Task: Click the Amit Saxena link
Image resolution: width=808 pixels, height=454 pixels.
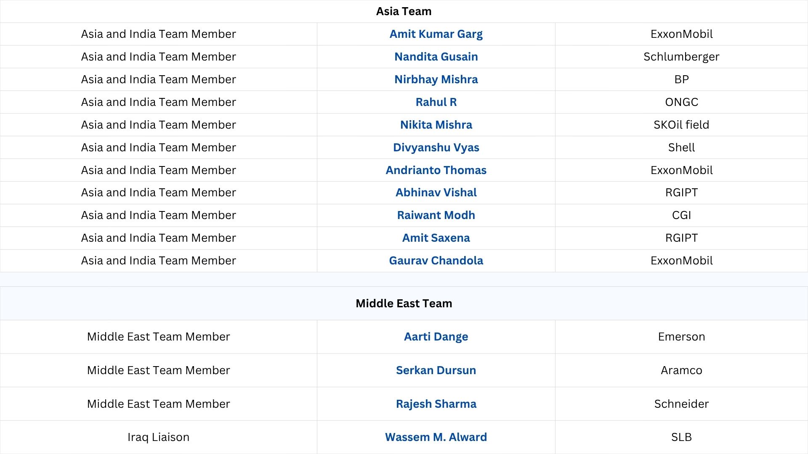Action: (x=436, y=238)
